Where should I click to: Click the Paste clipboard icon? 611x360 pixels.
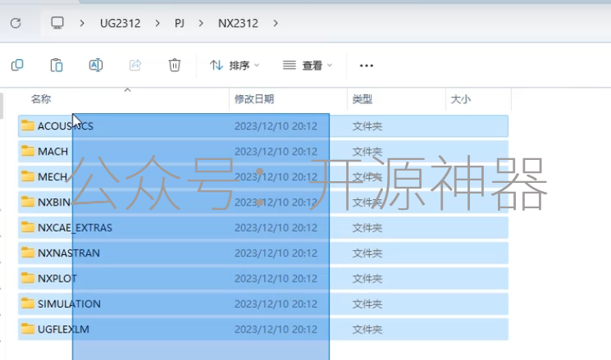point(57,65)
